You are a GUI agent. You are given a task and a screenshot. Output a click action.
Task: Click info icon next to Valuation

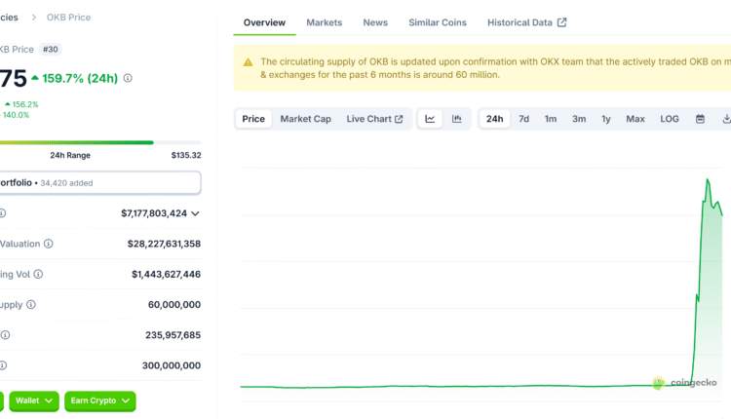pos(48,244)
